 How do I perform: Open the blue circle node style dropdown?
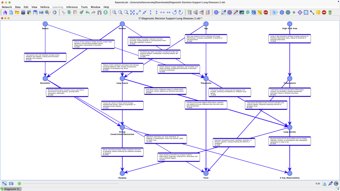pos(217,12)
